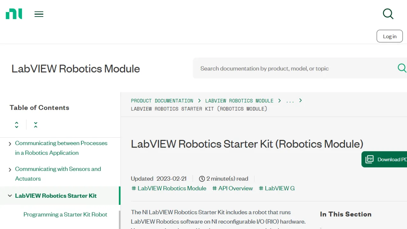This screenshot has width=407, height=229.
Task: Expand the ellipsis in the breadcrumb trail
Action: point(290,101)
